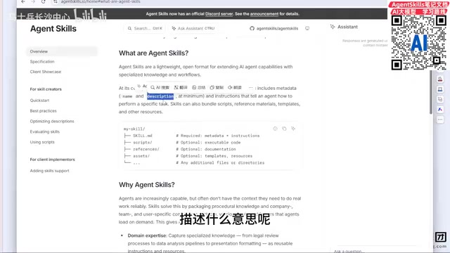Click copy in the selection popup
Viewport: 450px width, 253px height.
[217, 87]
